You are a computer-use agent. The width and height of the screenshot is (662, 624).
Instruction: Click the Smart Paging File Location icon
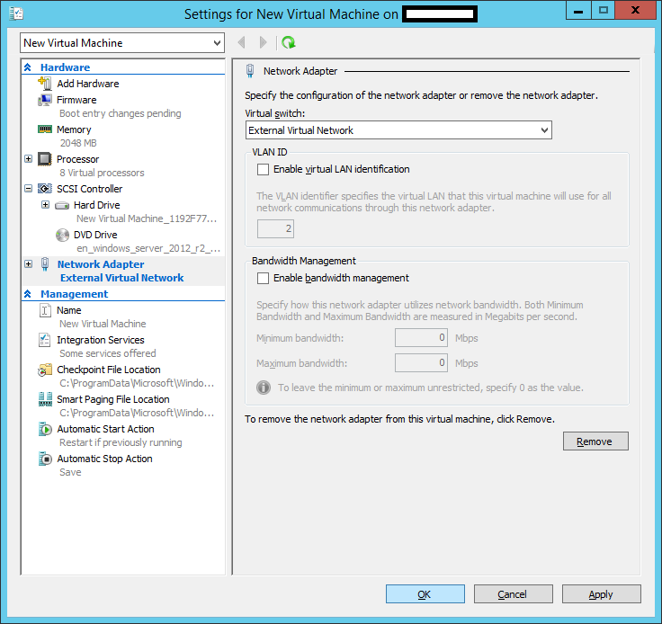(x=45, y=399)
